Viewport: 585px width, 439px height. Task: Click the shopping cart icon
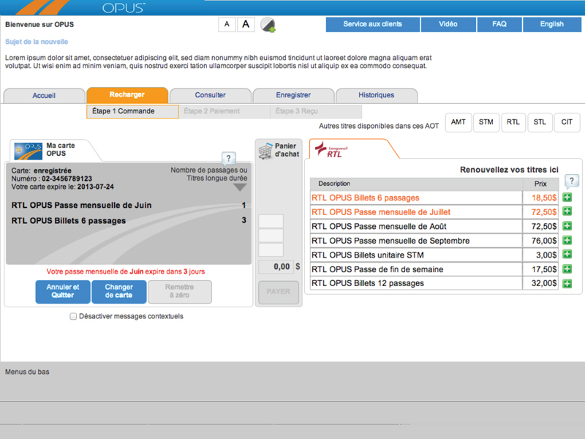coord(265,150)
